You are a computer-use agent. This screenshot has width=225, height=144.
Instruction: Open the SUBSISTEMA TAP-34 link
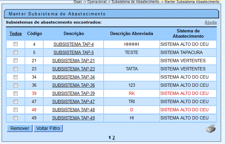(x=73, y=77)
